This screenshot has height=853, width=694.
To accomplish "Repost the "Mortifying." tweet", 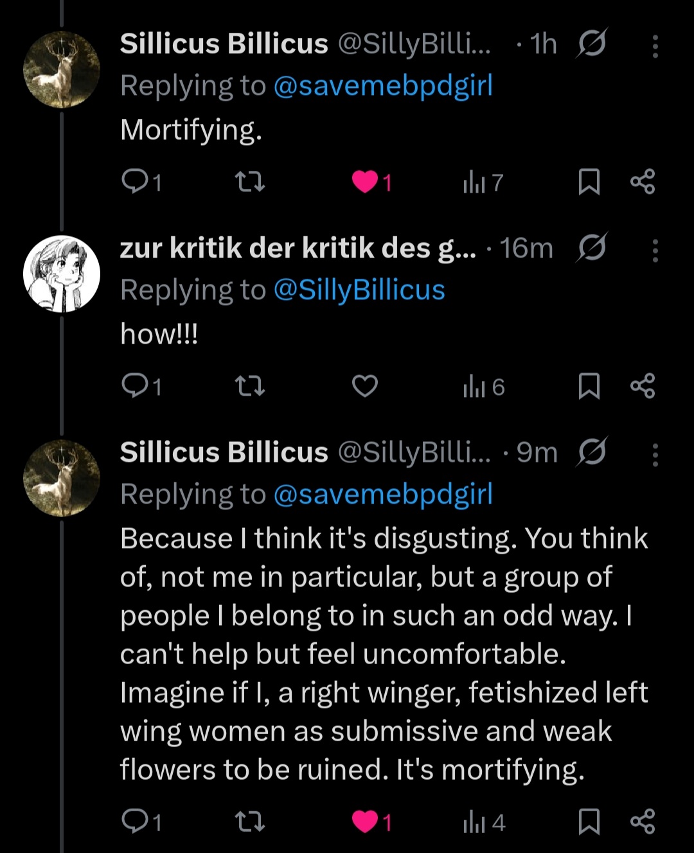I will [x=250, y=182].
